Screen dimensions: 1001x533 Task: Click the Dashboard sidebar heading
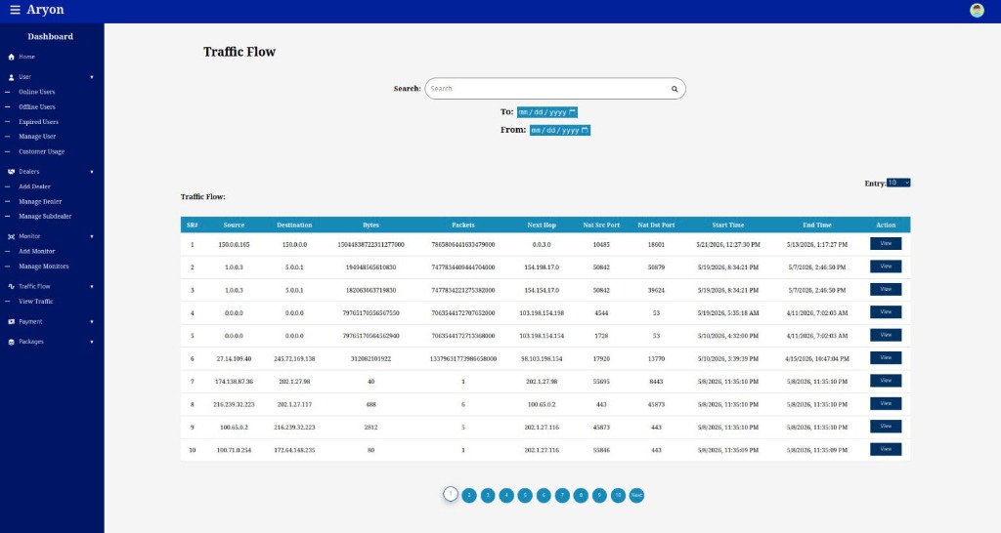[51, 36]
